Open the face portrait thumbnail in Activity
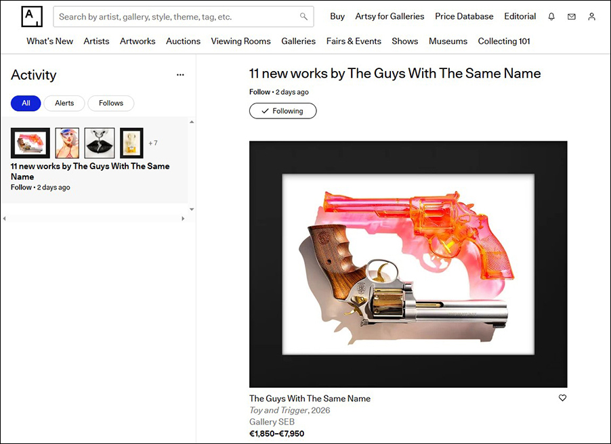611x444 pixels. 67,143
